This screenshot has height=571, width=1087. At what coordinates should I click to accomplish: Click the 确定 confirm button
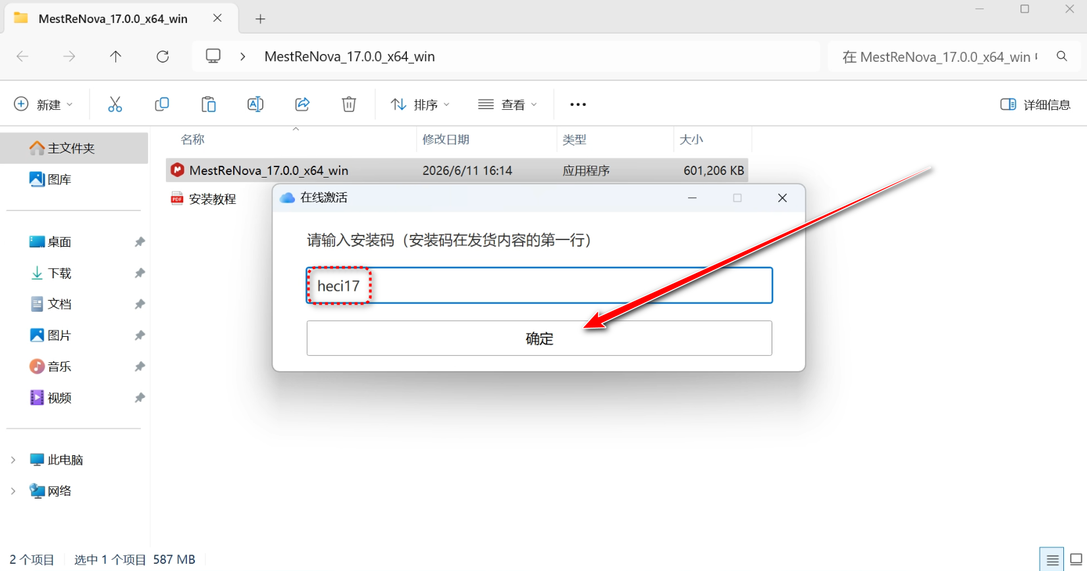(x=539, y=338)
